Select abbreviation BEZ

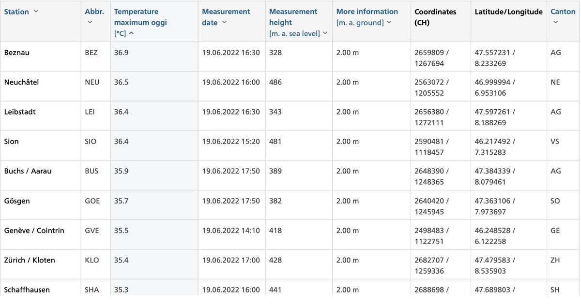(91, 53)
